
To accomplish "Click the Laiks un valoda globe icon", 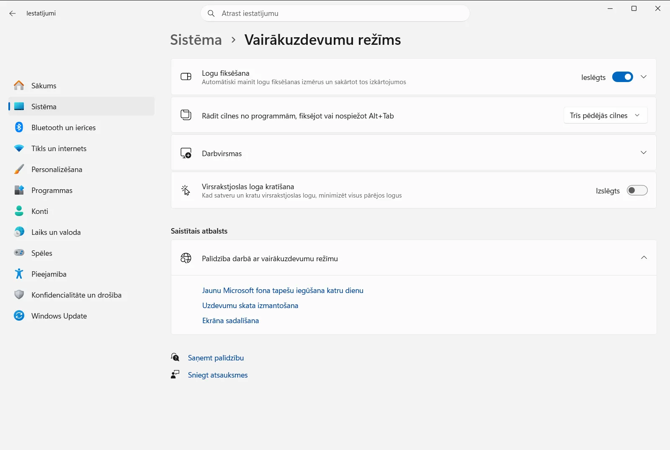I will click(x=19, y=232).
